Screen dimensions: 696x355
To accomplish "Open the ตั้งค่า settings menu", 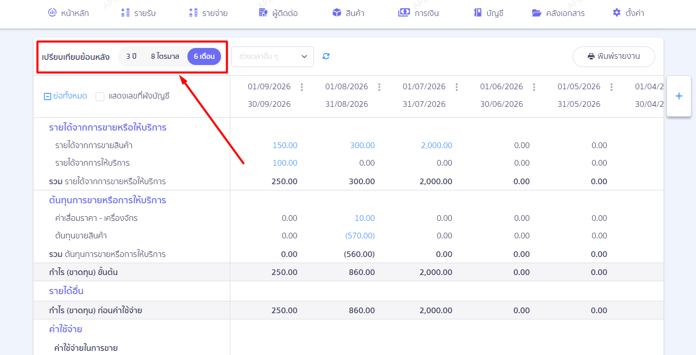I will pos(628,13).
